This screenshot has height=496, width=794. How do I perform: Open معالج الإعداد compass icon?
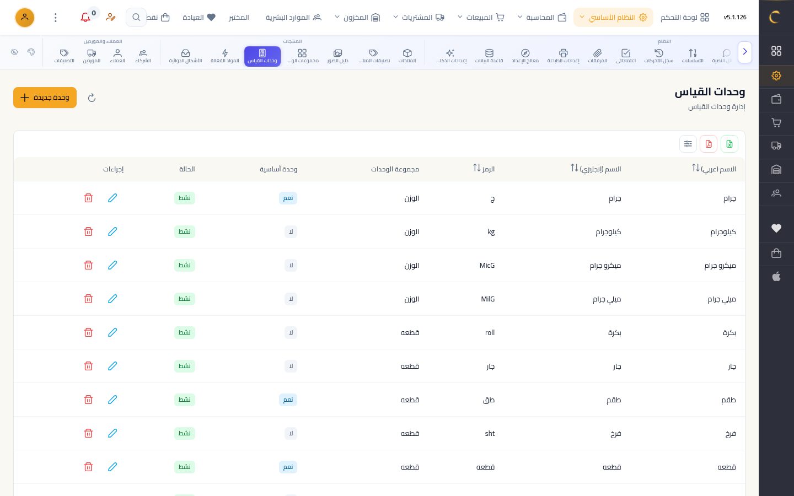525,56
